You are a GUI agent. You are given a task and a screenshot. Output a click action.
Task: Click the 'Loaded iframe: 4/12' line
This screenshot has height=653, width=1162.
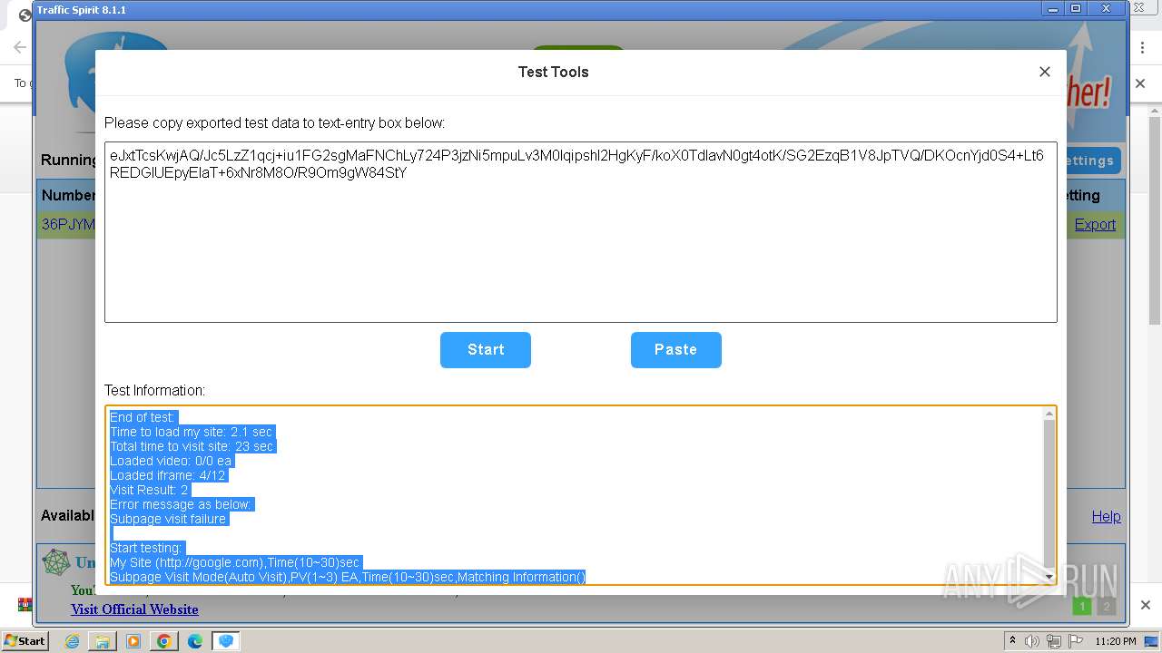tap(168, 475)
